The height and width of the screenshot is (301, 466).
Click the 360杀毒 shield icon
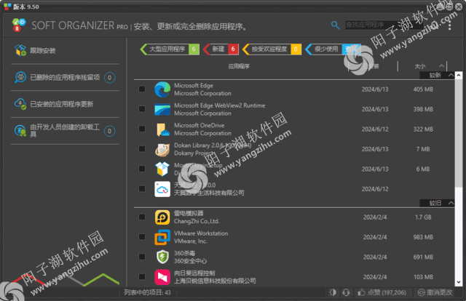click(x=162, y=257)
